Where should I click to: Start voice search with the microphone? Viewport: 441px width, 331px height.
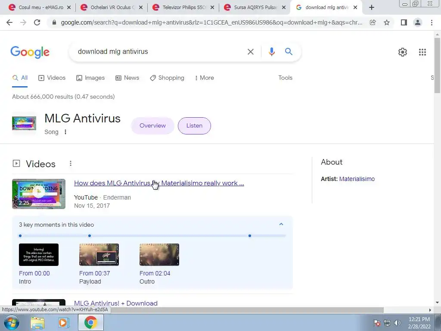click(271, 52)
